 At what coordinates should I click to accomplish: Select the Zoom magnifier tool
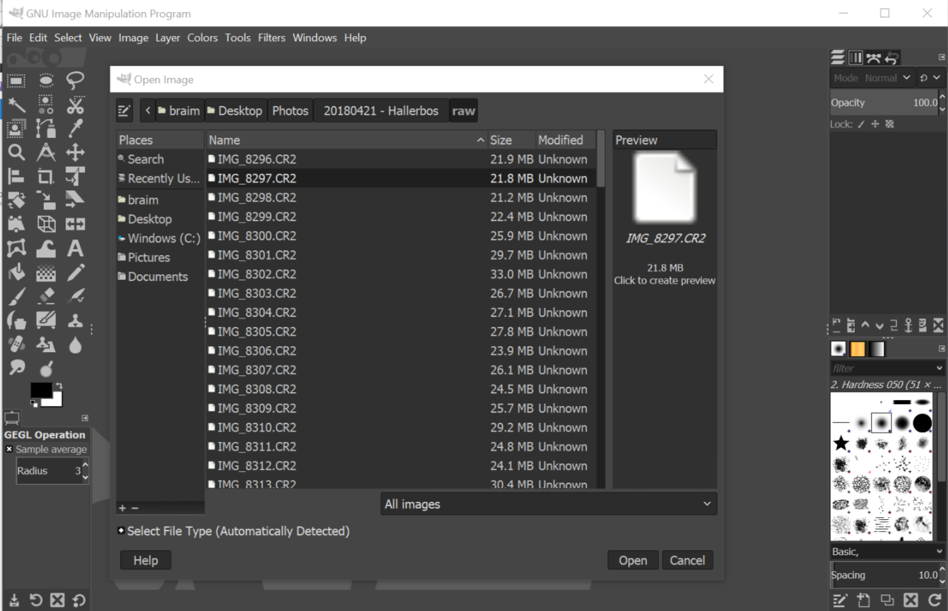click(16, 152)
